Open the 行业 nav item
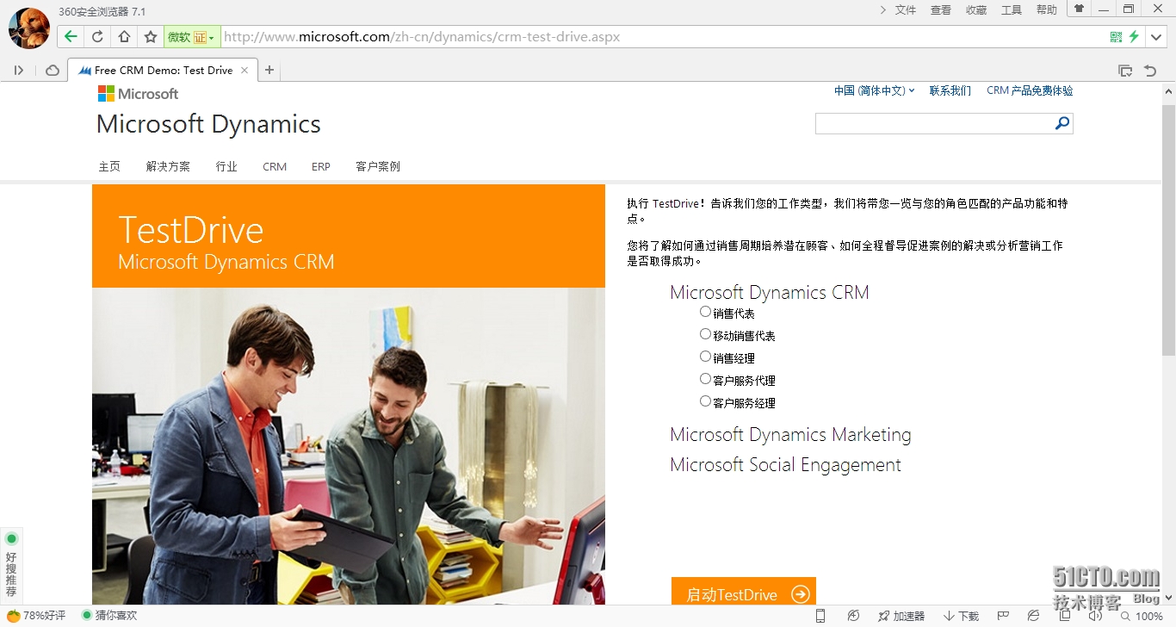Image resolution: width=1176 pixels, height=627 pixels. [226, 166]
